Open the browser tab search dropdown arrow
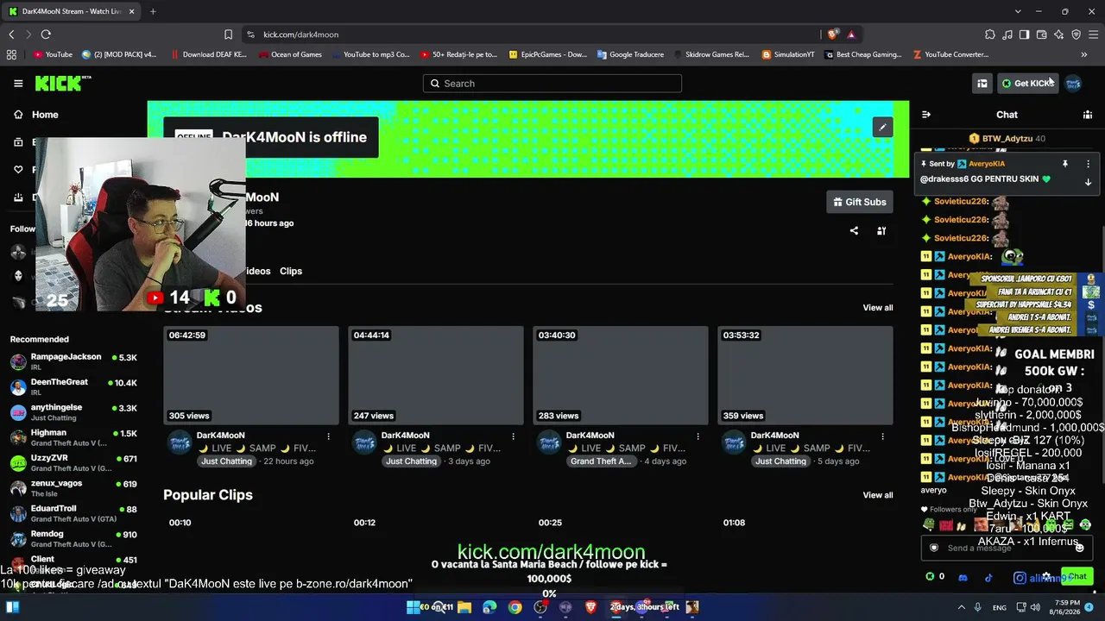Image resolution: width=1105 pixels, height=621 pixels. [1018, 11]
